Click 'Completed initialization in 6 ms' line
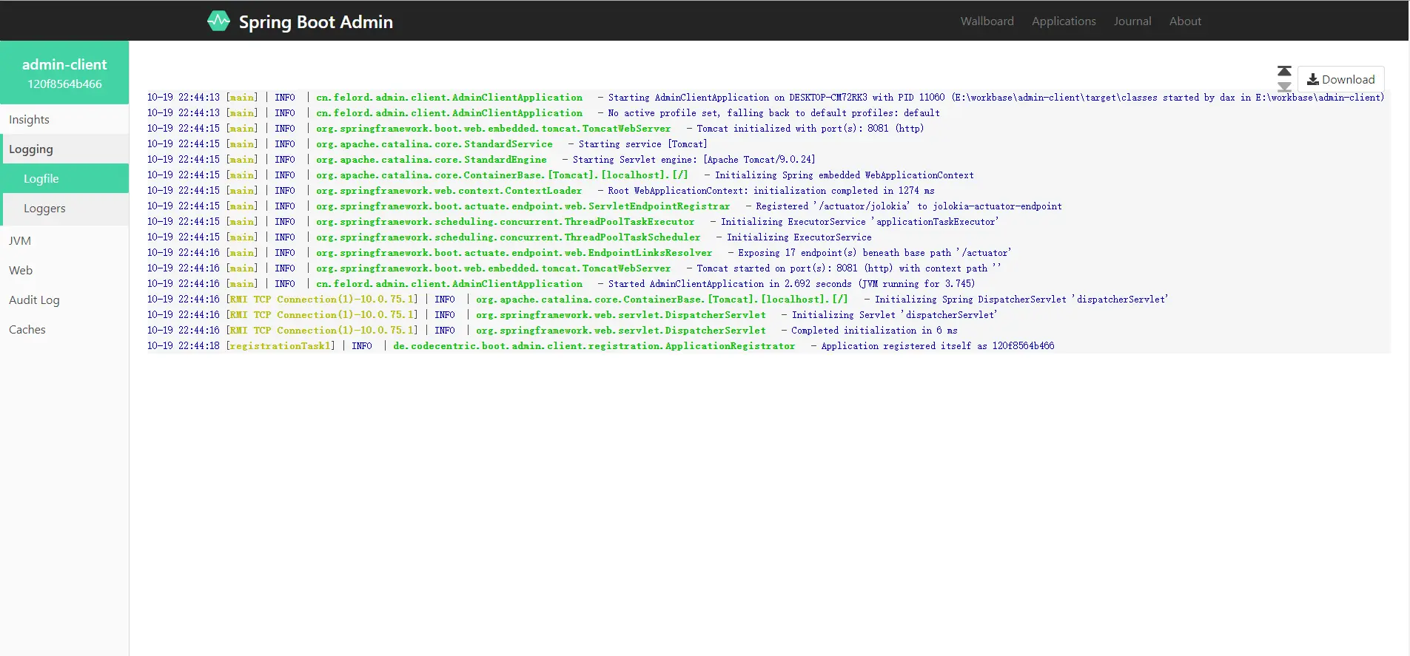Screen dimensions: 1410x656 (552, 330)
